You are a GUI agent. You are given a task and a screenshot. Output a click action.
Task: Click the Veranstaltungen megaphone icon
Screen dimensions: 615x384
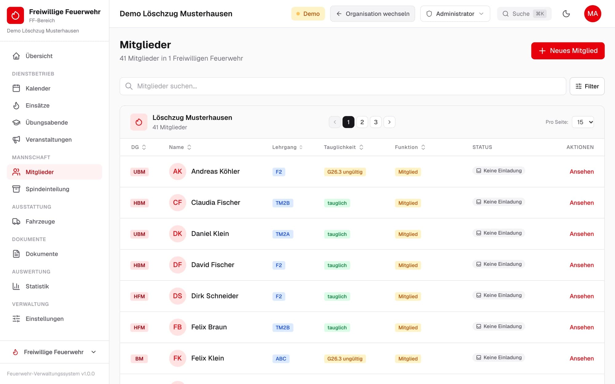point(16,139)
